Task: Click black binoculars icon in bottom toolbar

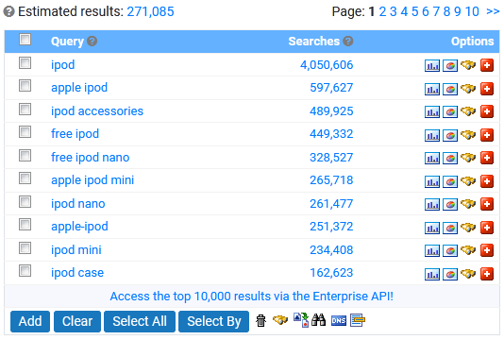Action: click(318, 320)
